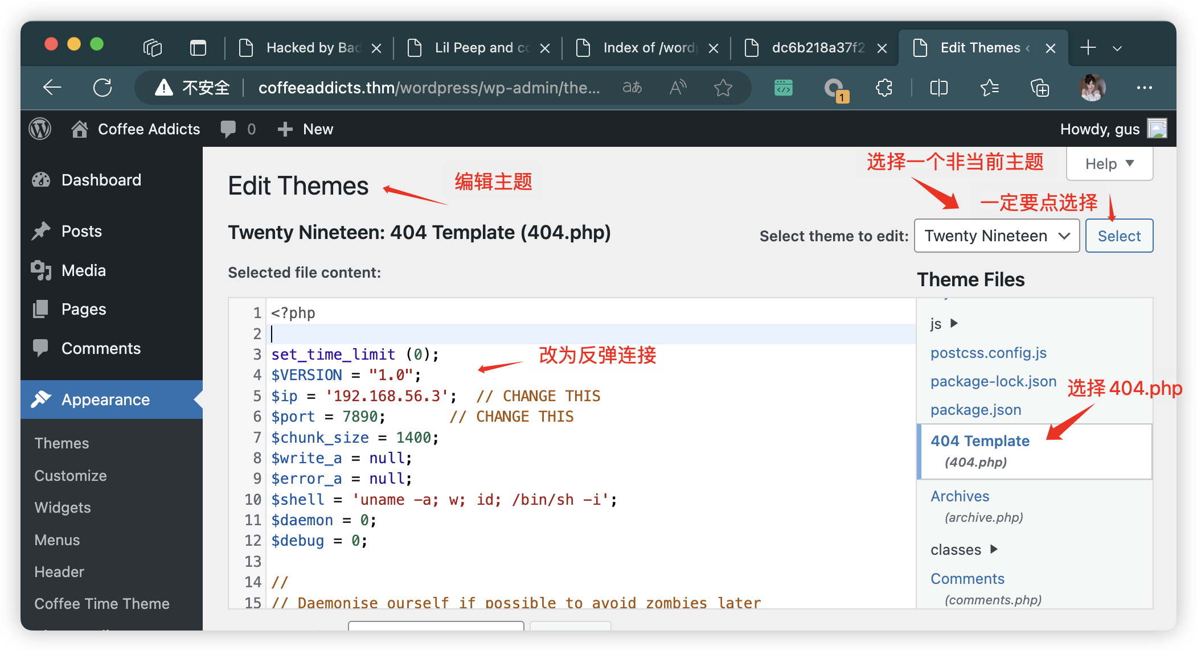Go to Widgets submenu

coord(63,508)
